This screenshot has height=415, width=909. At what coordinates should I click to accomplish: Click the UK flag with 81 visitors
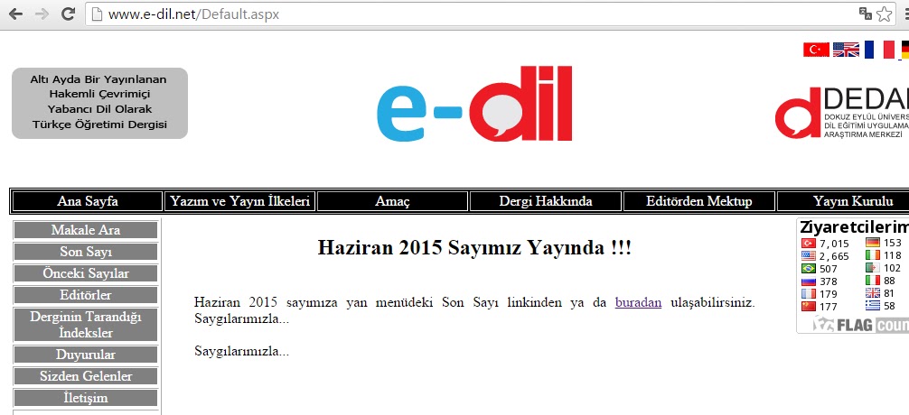click(873, 293)
